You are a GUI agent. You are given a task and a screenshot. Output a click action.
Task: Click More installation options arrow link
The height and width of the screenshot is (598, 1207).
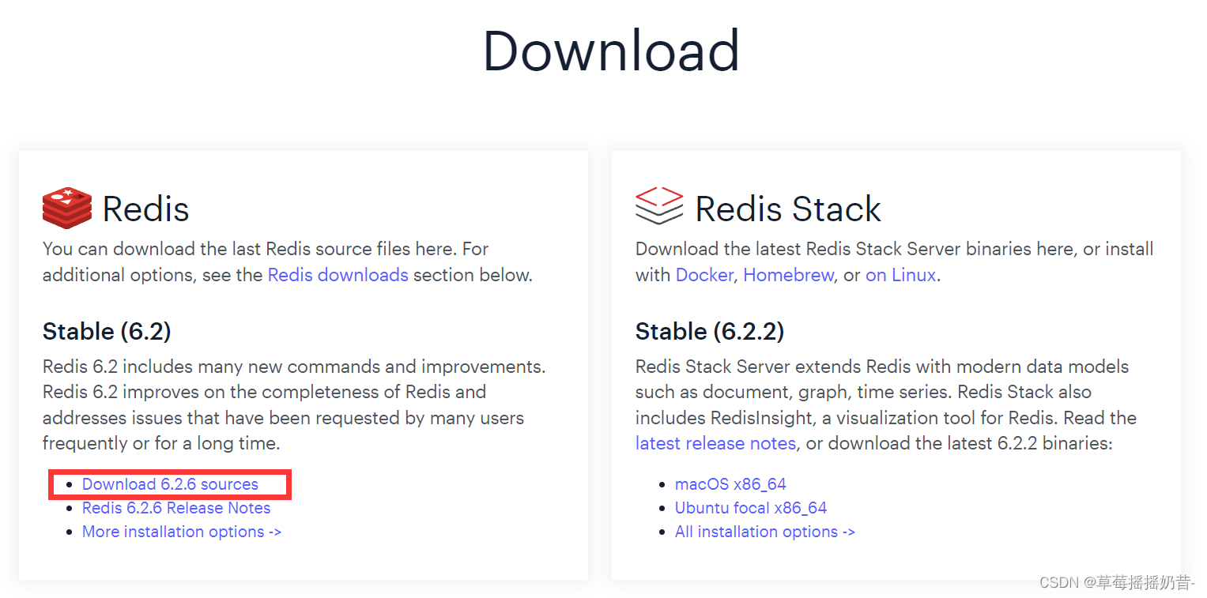click(x=181, y=532)
